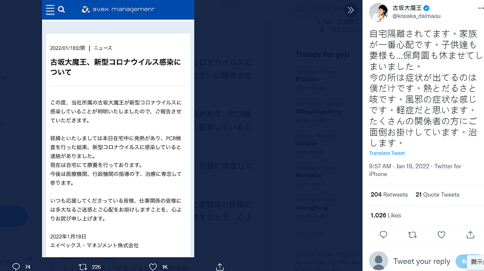Click Translate Tweet link
484x271 pixels.
pos(387,153)
